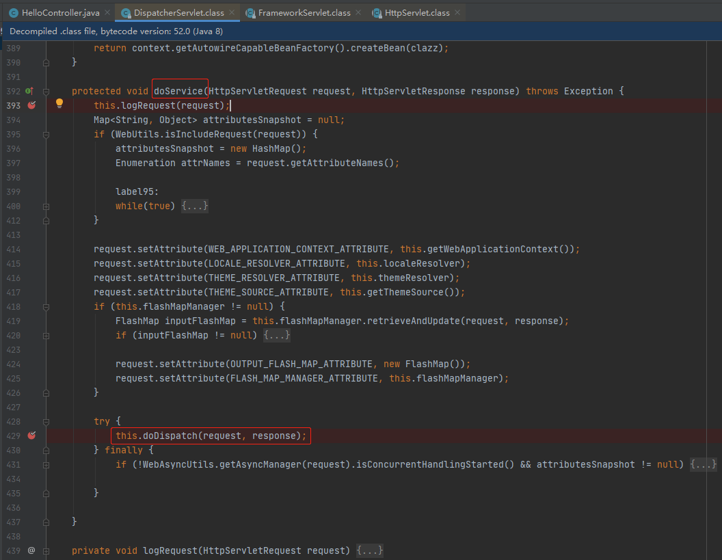Close the HttpServlet.class tab
Image resolution: width=722 pixels, height=560 pixels.
(x=457, y=12)
